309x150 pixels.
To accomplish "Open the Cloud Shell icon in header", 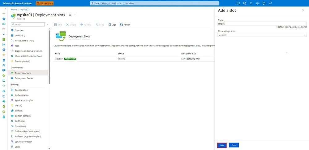I will pos(238,3).
